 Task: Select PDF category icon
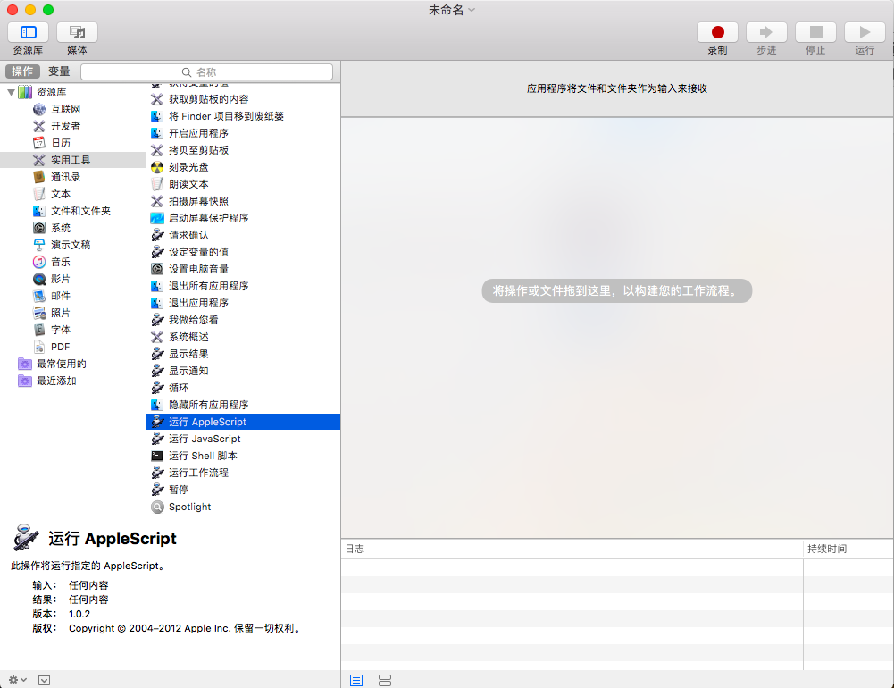point(38,347)
